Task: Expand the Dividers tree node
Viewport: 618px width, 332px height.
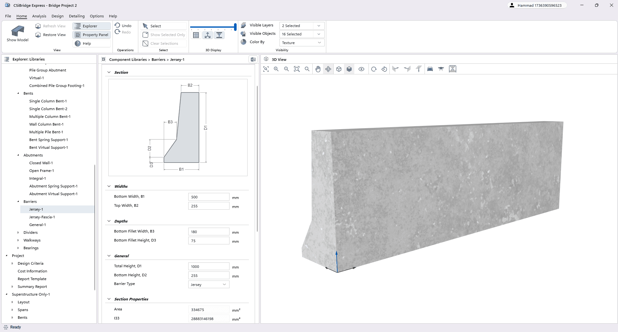Action: [x=18, y=232]
